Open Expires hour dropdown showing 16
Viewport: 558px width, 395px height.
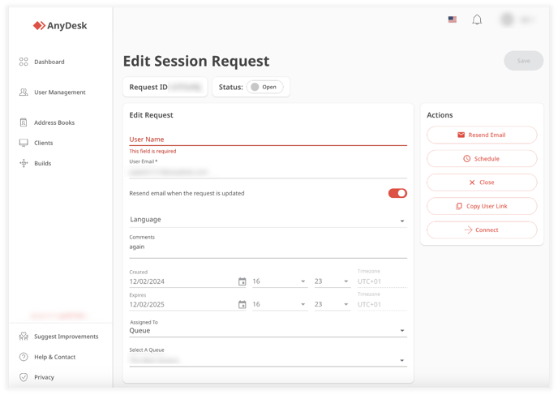click(x=280, y=305)
